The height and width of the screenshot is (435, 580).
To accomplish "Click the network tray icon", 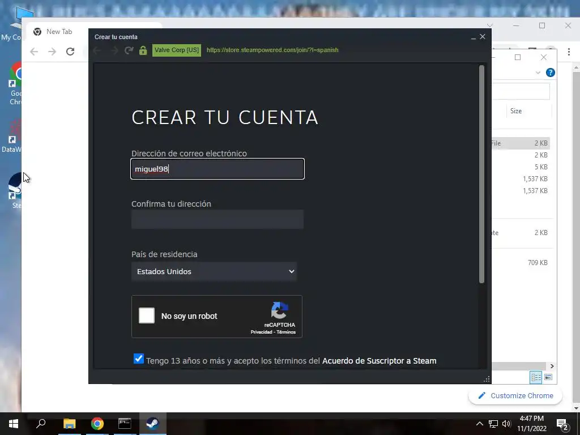I will tap(493, 424).
